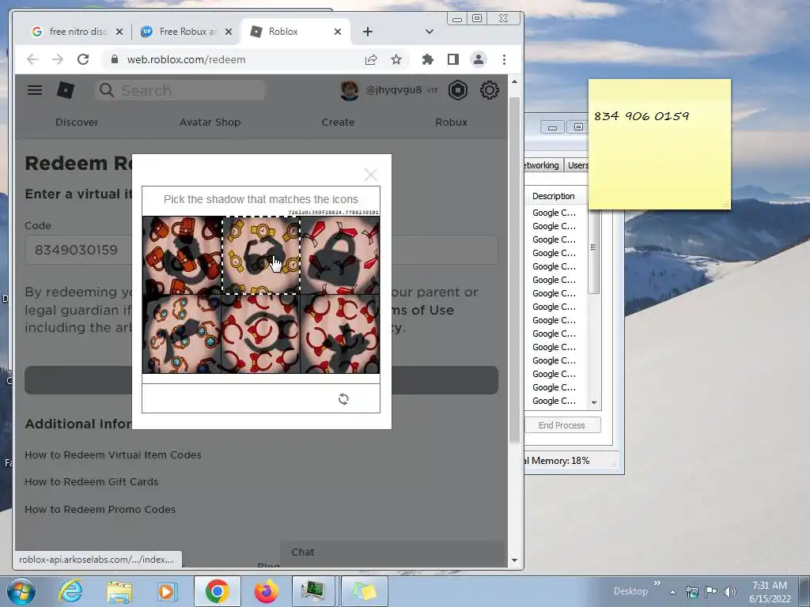Open Chrome three-dot menu
This screenshot has width=810, height=607.
click(x=504, y=59)
